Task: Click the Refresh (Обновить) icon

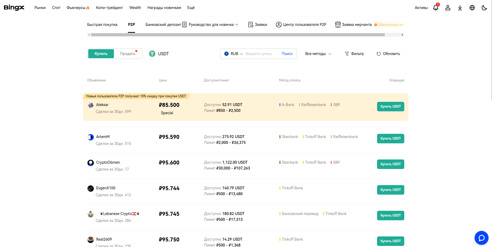Action: [x=379, y=54]
